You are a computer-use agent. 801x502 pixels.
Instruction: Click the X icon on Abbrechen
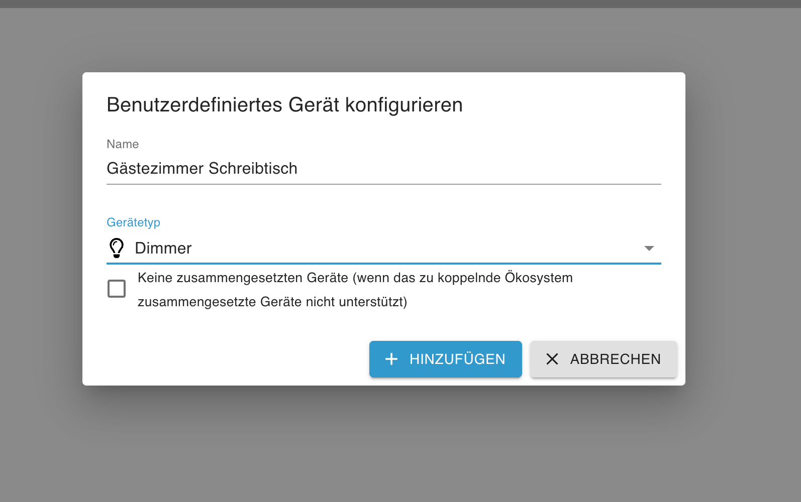point(552,359)
